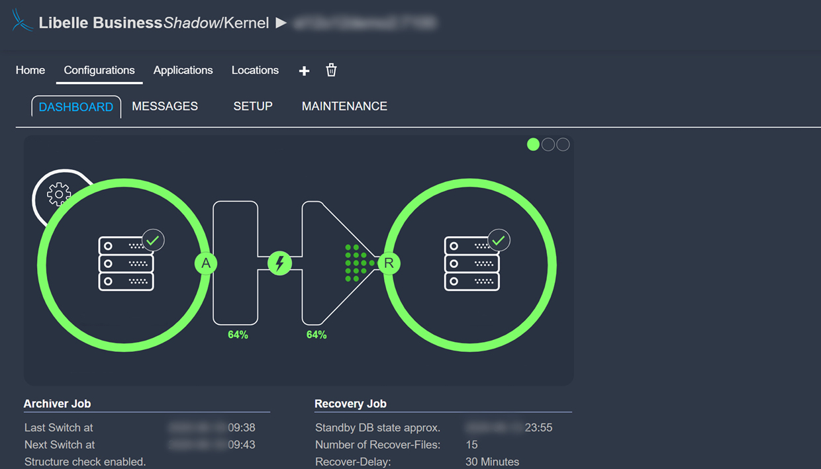
Task: Open the add configuration plus icon
Action: click(304, 71)
